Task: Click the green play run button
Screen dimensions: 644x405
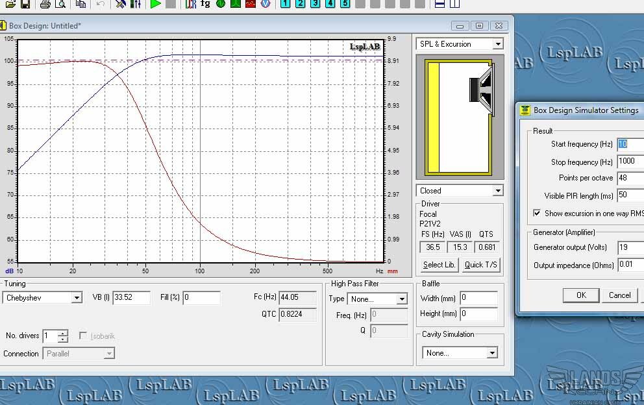Action: 156,4
